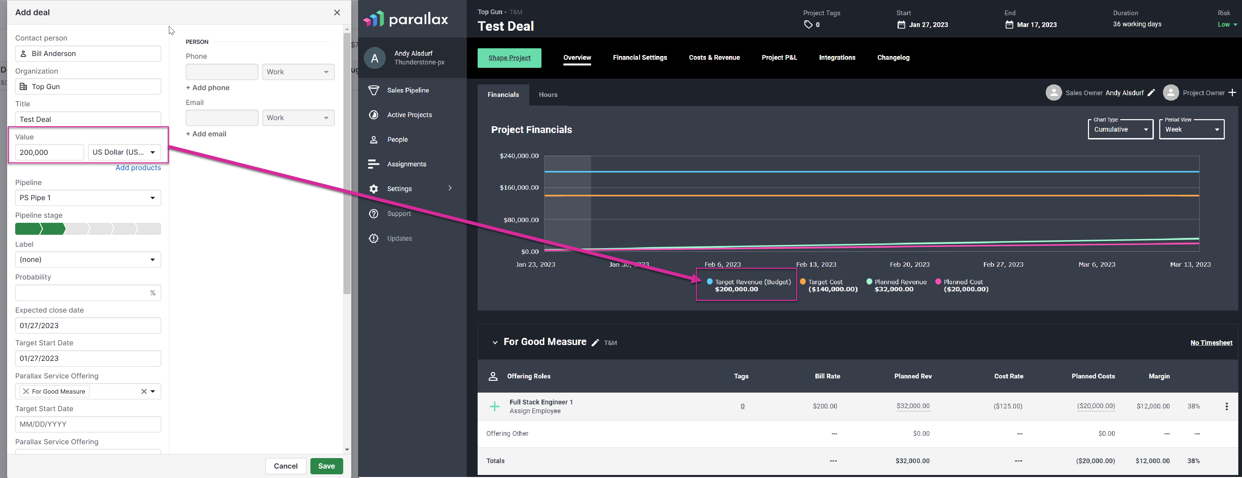
Task: Open Sales Pipeline funnel icon
Action: 374,90
